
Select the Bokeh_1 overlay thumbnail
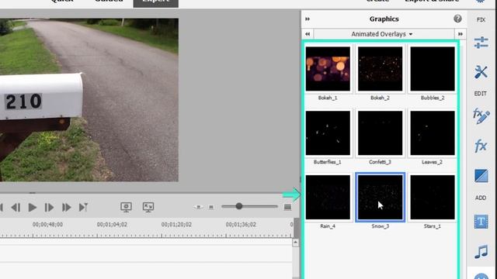[x=328, y=69]
